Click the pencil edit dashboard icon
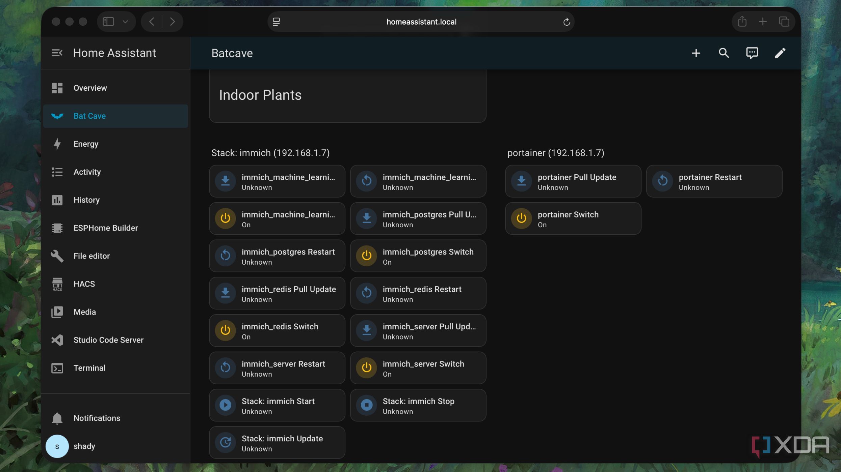 780,53
